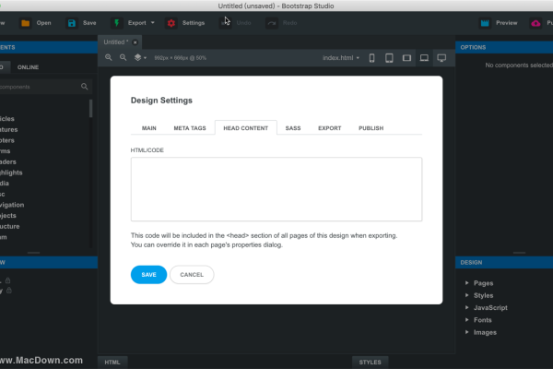Switch to the META TAGS tab

click(190, 128)
